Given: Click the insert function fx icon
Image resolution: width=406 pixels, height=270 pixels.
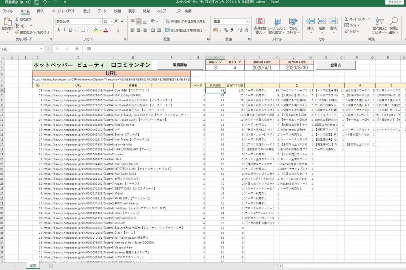Looking at the screenshot, I should [x=77, y=48].
